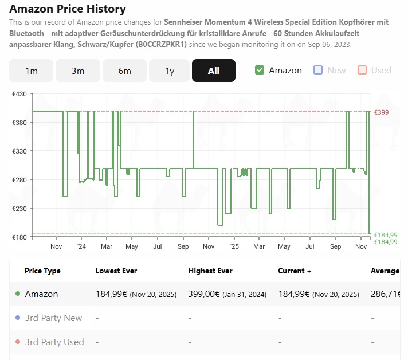Click the price spike near Sep '24 on chart
Viewport: 408px width, 360px height.
[193, 139]
